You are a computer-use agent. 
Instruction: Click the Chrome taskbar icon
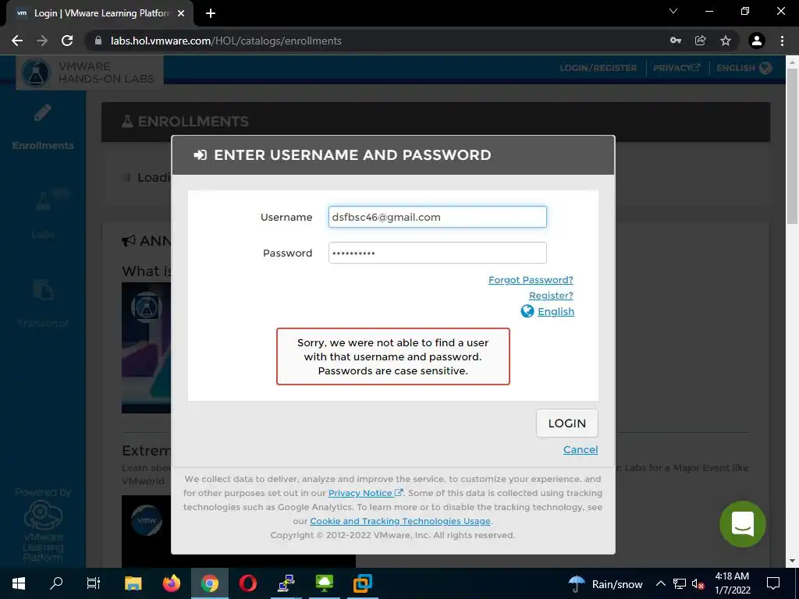(x=209, y=583)
